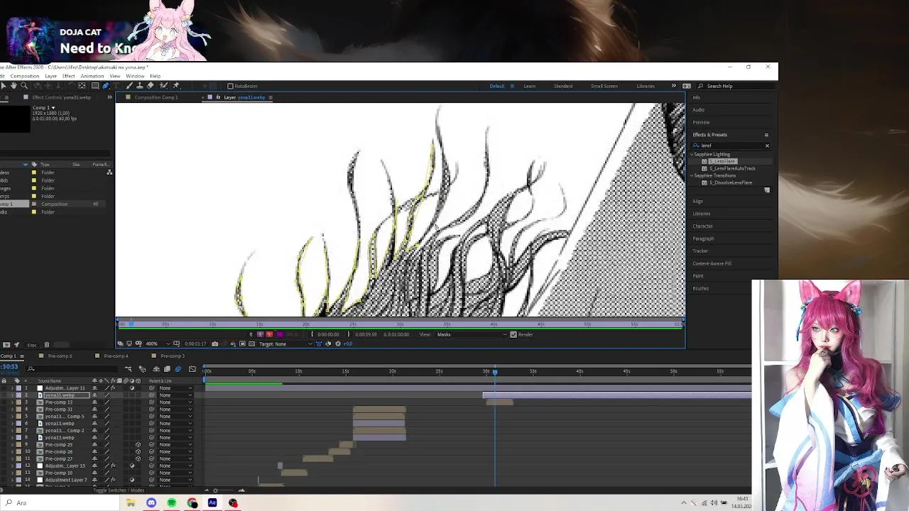Click the workspace overflow double-arrow icon
This screenshot has width=909, height=511.
[673, 86]
